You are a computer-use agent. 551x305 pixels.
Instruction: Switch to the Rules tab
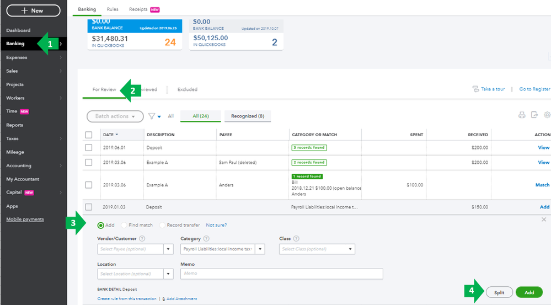pos(113,9)
